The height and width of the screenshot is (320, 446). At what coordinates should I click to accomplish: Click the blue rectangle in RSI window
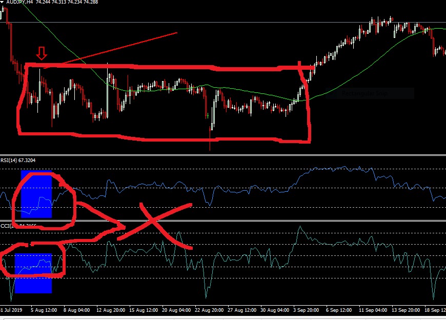[x=36, y=194]
